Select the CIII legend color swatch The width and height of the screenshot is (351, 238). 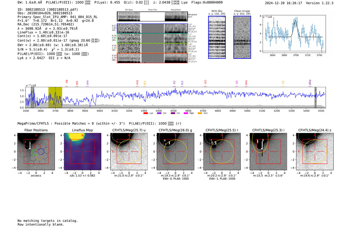click(173, 113)
